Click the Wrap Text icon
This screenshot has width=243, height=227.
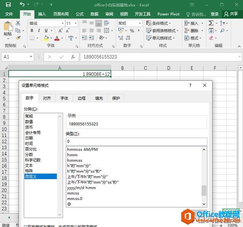107,23
